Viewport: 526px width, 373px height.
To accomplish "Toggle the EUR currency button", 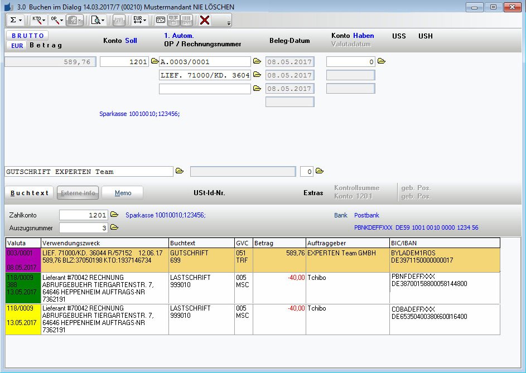I will point(17,46).
